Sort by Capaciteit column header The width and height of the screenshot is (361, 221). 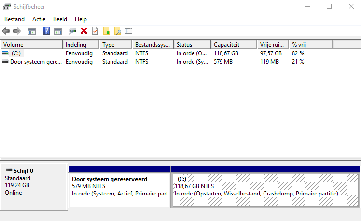pyautogui.click(x=234, y=45)
